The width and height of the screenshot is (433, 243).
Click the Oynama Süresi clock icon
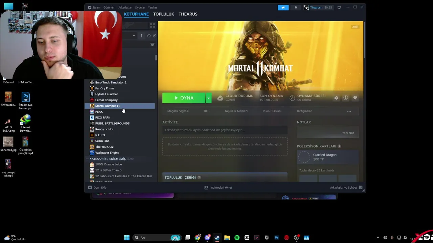tap(292, 98)
